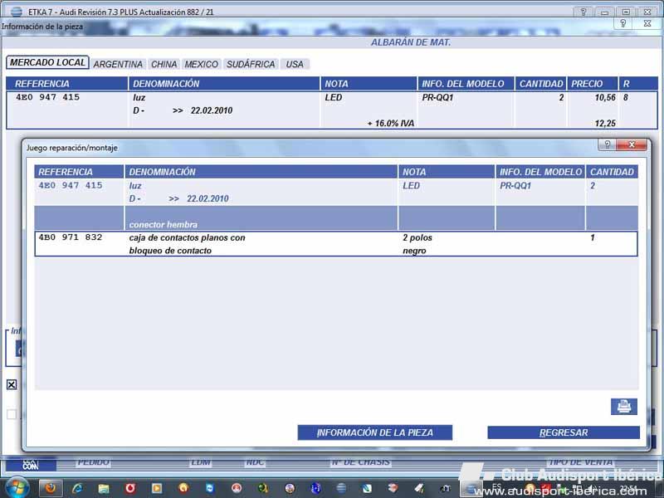Click Nº DE CHASIS at the bottom bar
The width and height of the screenshot is (664, 498).
click(x=361, y=462)
